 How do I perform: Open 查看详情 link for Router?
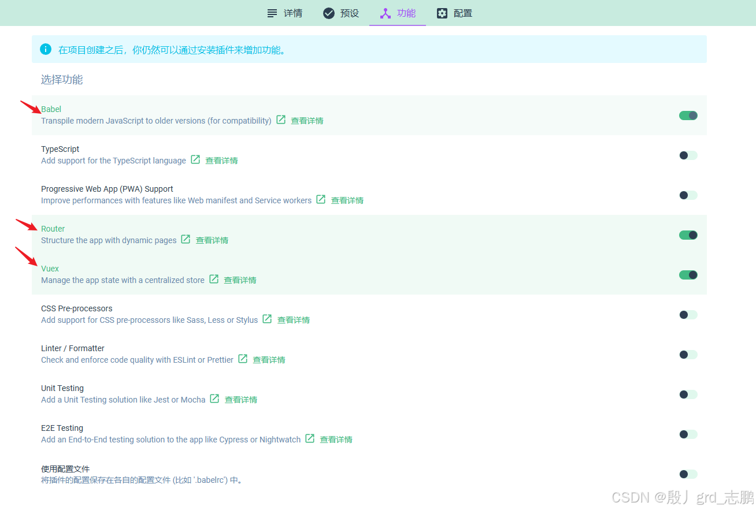212,240
